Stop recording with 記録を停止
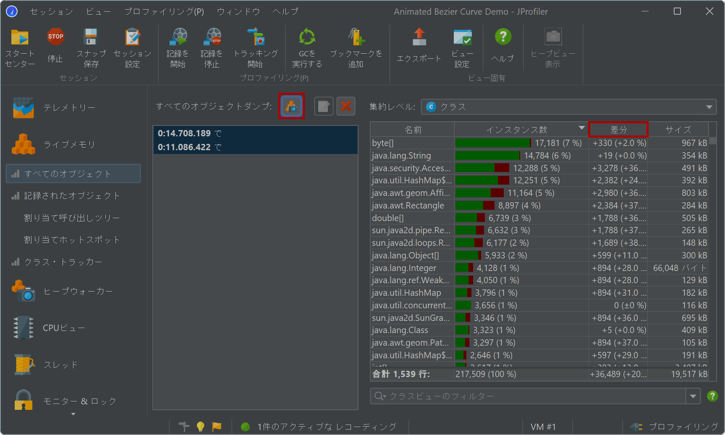Screen dimensions: 725x435 click(212, 48)
